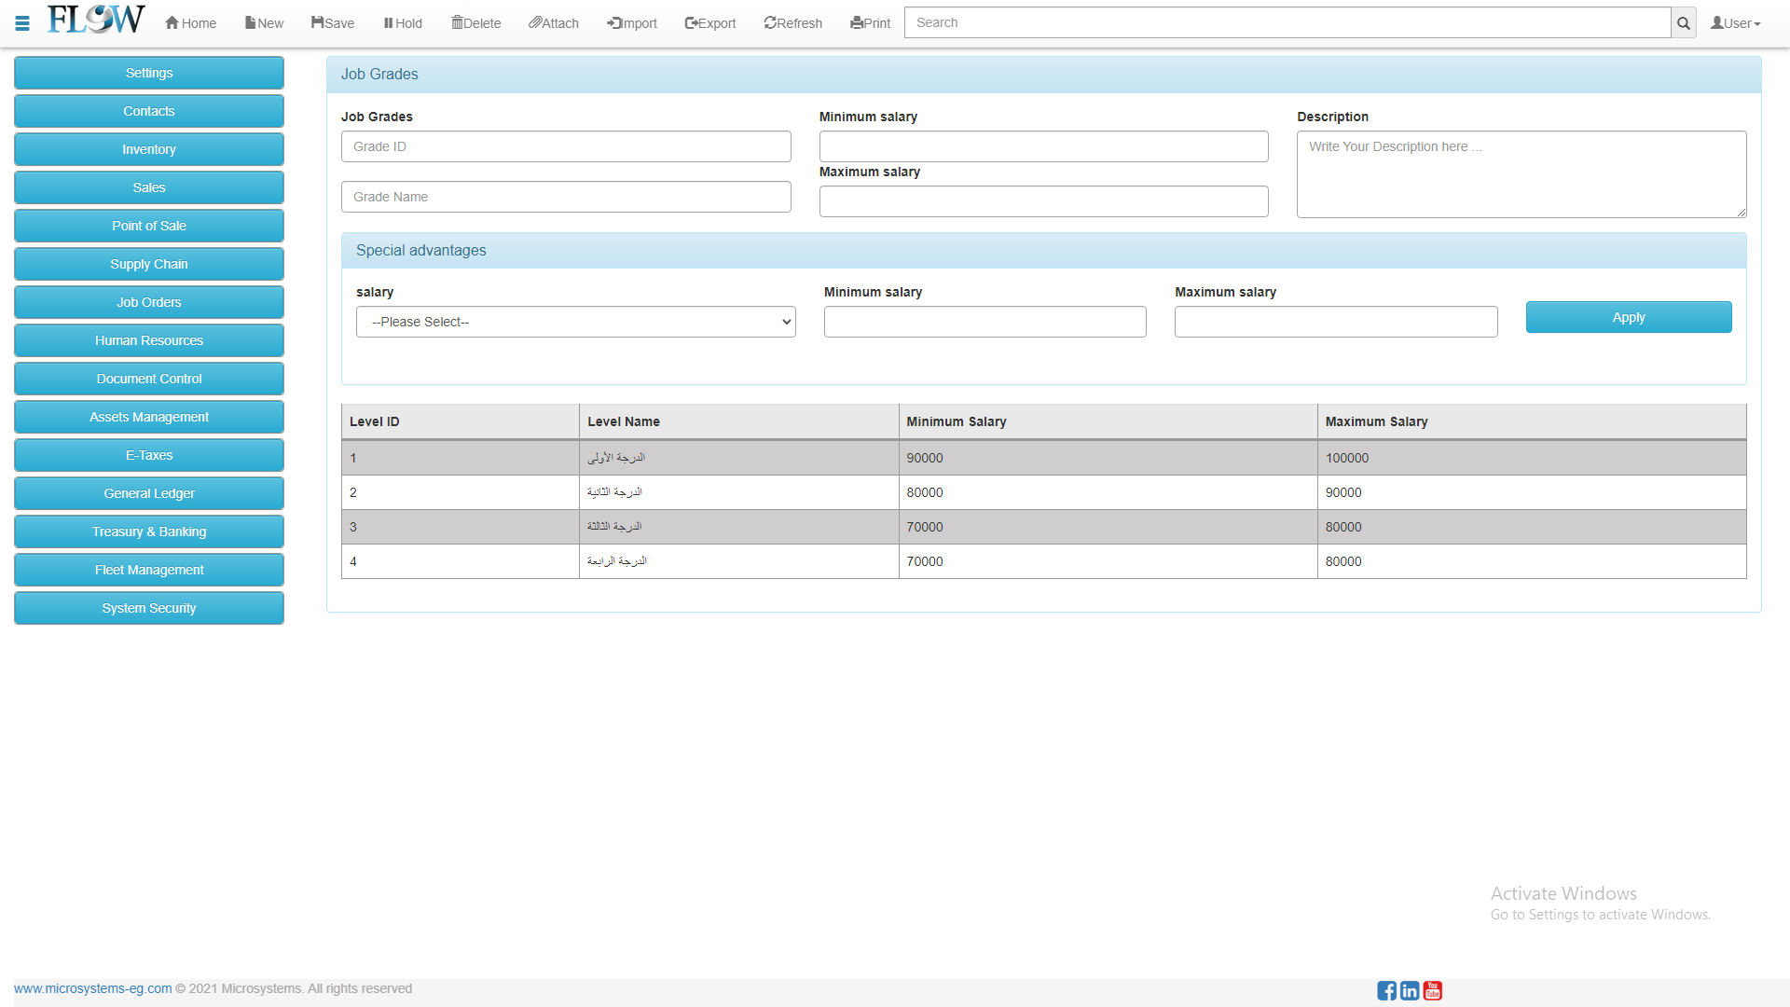Open the salary Please Select dropdown
This screenshot has height=1007, width=1790.
575,322
